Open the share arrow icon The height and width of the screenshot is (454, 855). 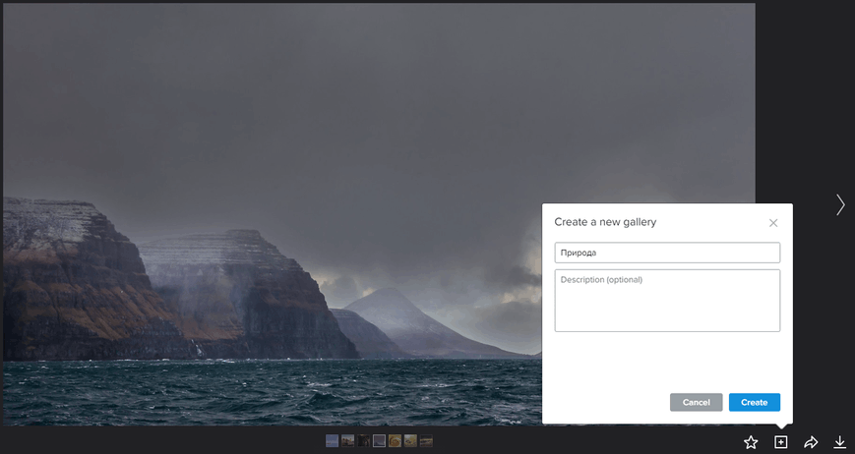pos(811,442)
